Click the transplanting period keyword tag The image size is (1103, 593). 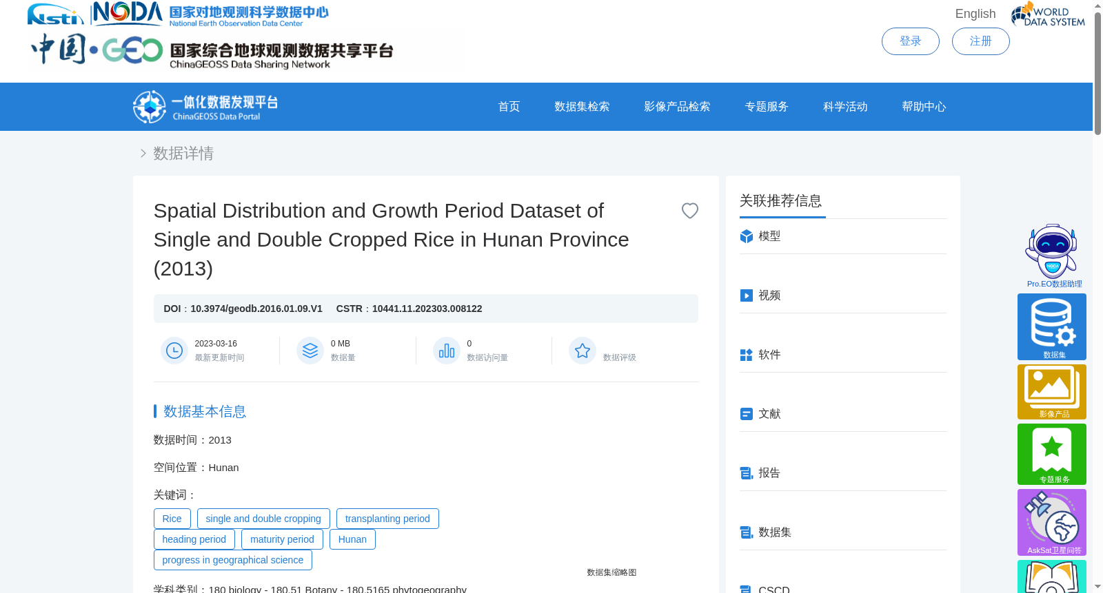click(x=387, y=519)
